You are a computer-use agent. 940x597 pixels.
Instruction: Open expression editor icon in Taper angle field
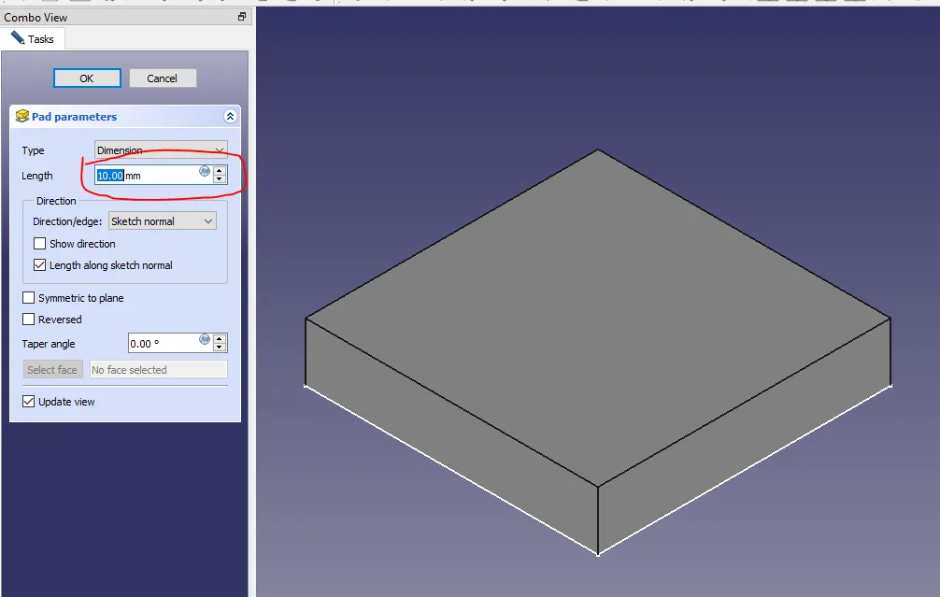pos(205,339)
